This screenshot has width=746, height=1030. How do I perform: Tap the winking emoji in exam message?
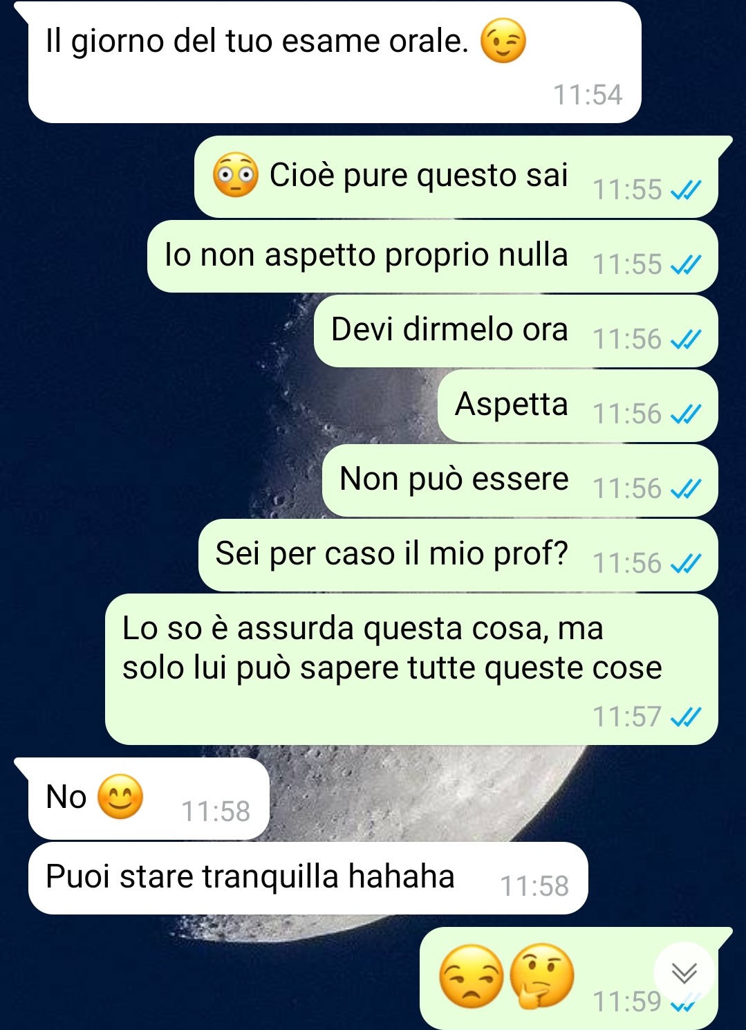503,41
